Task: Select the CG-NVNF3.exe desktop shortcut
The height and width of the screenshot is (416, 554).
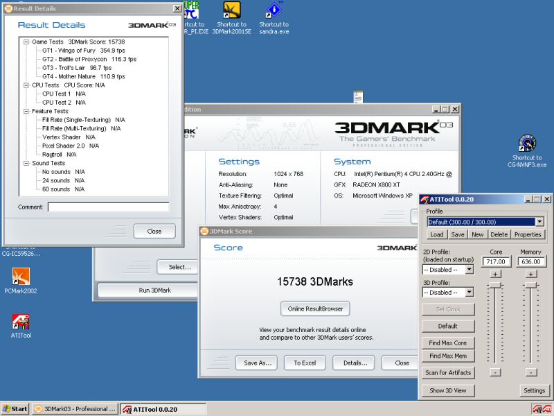Action: [527, 151]
